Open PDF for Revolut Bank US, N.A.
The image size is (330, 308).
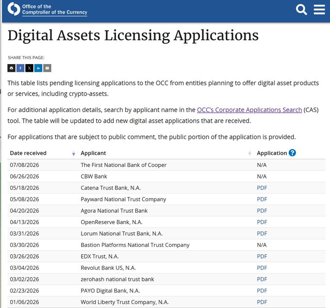pos(262,268)
